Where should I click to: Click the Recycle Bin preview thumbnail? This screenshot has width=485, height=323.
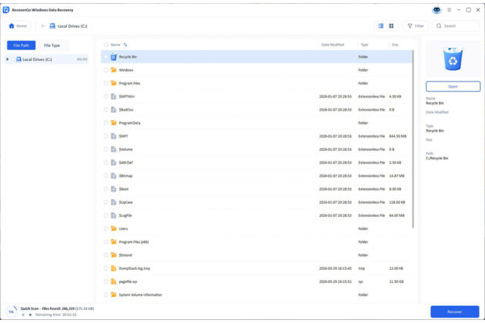click(x=453, y=58)
